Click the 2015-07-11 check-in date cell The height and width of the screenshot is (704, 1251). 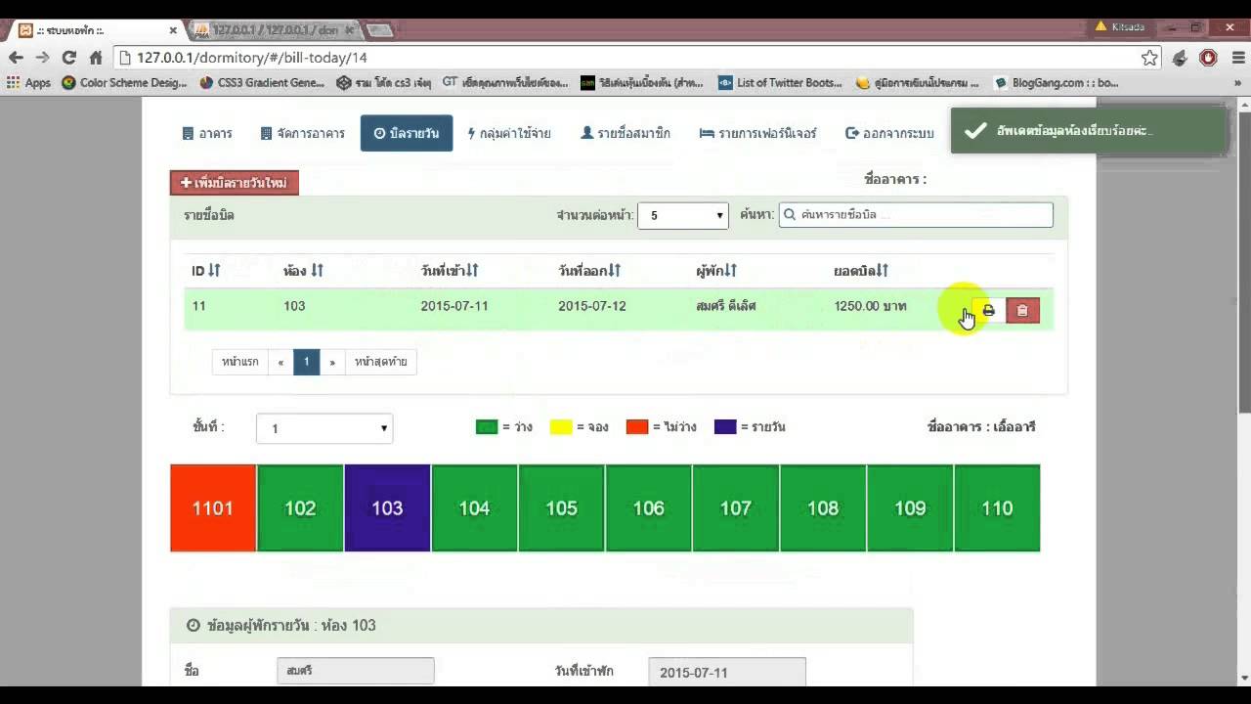(454, 306)
